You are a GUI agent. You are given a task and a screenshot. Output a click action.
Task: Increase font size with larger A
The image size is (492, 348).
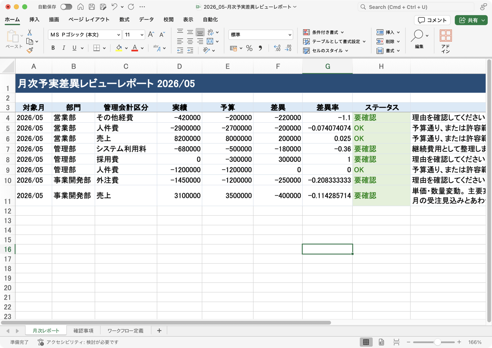pyautogui.click(x=151, y=35)
